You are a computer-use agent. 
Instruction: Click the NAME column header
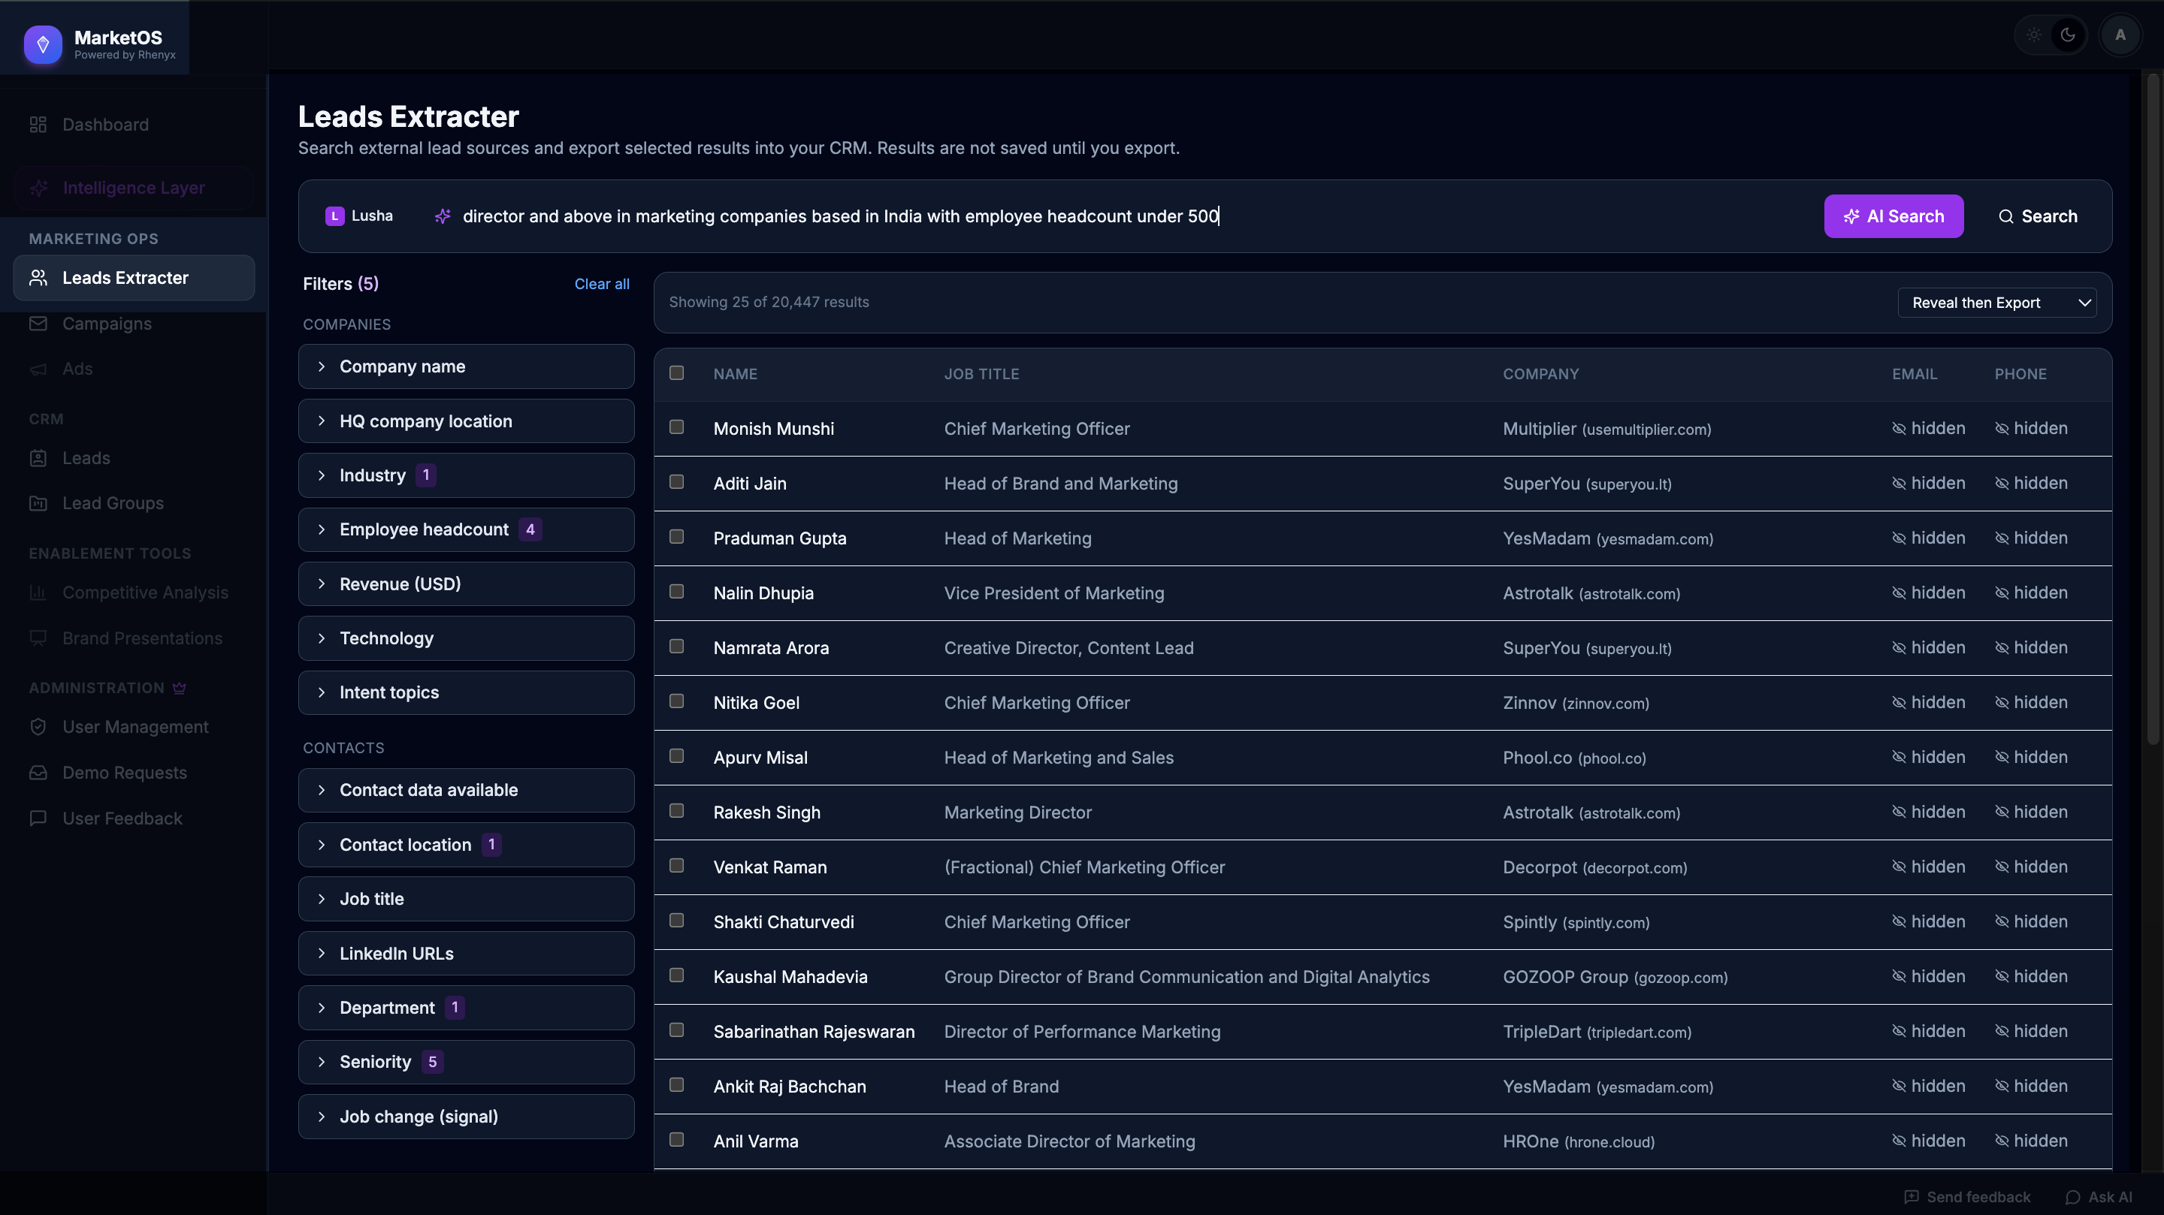pyautogui.click(x=735, y=374)
